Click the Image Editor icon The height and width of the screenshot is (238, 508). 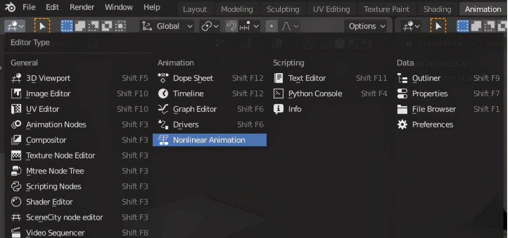pos(16,93)
